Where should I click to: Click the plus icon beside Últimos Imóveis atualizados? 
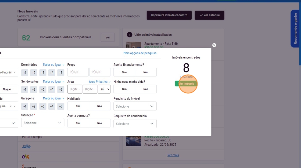tap(129, 35)
